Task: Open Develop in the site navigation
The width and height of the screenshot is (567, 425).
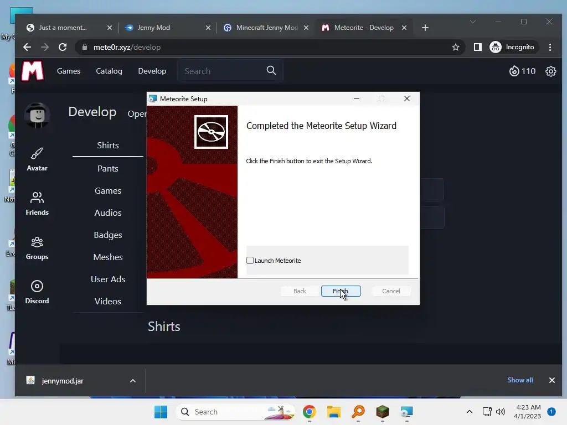Action: [152, 71]
